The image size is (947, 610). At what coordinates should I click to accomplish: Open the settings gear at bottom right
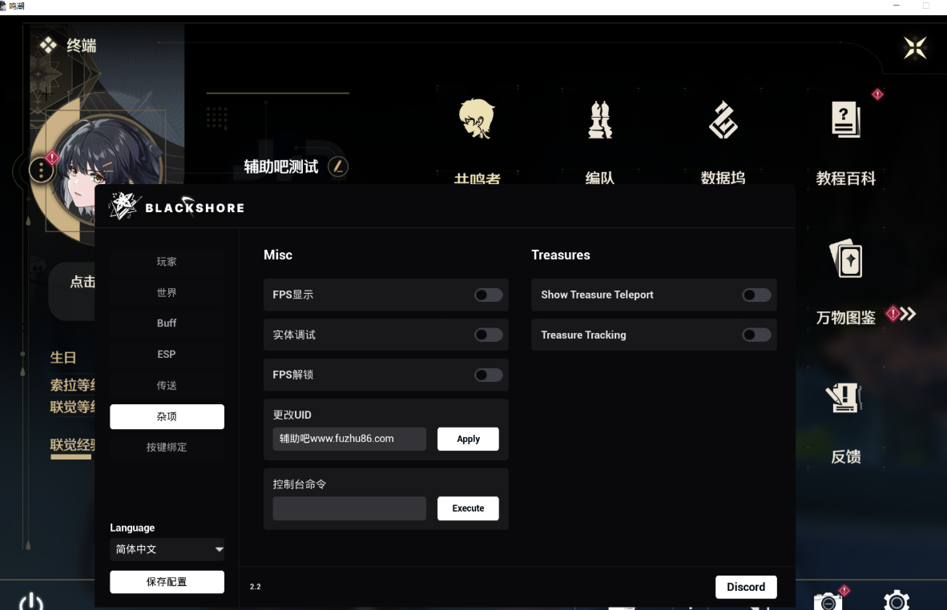point(896,600)
